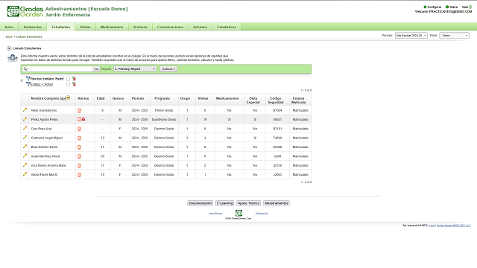Screen dimensions: 477x268
Task: Edit the Contreras Angel Miguel row with pencil icon
Action: point(25,137)
